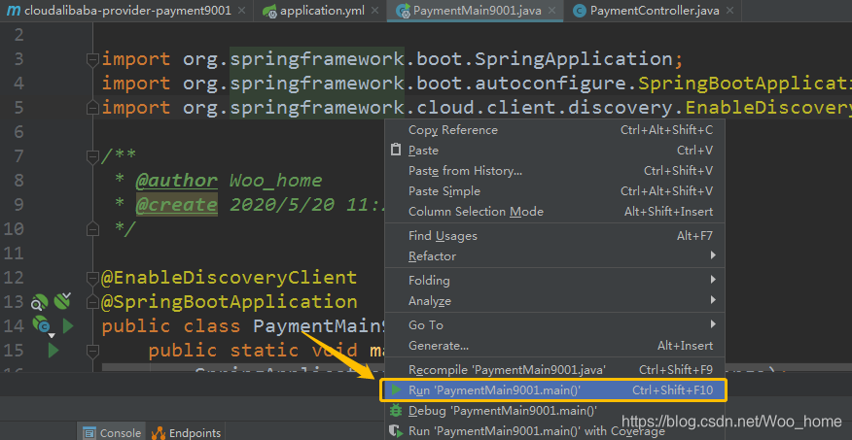Click the clipboard Paste icon
This screenshot has width=852, height=440.
[x=396, y=150]
